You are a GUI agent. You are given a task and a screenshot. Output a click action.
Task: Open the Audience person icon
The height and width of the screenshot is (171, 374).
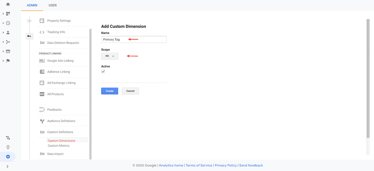(8, 33)
